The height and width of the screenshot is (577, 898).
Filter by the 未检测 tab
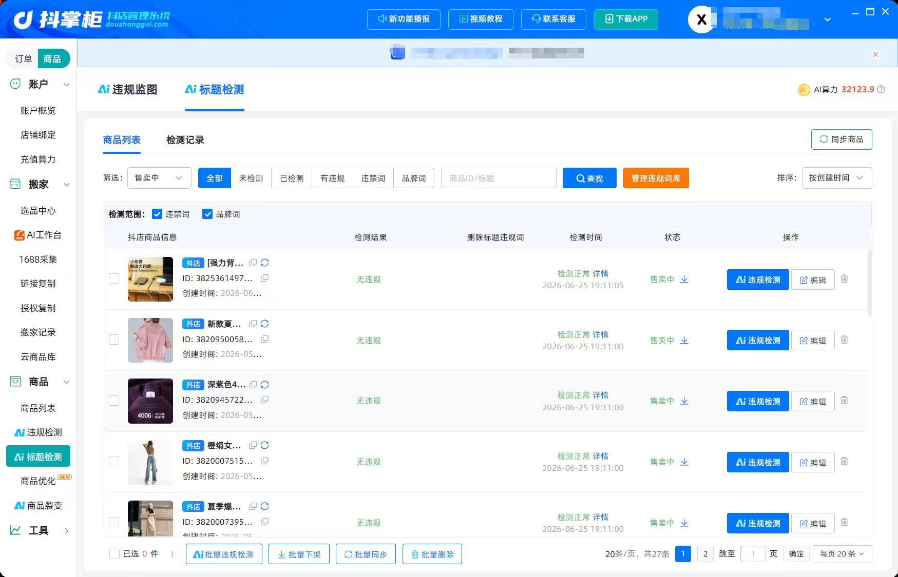[251, 178]
